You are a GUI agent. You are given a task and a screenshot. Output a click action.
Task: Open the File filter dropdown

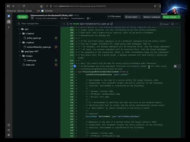coord(65,18)
